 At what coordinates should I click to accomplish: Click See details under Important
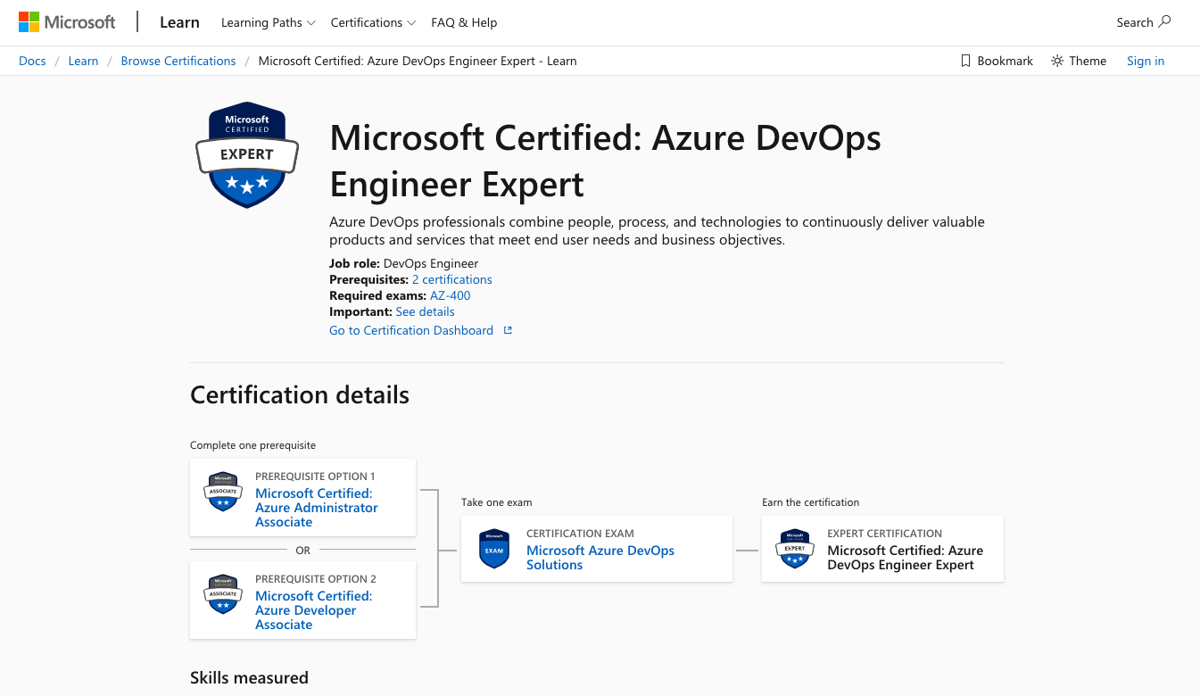point(425,311)
